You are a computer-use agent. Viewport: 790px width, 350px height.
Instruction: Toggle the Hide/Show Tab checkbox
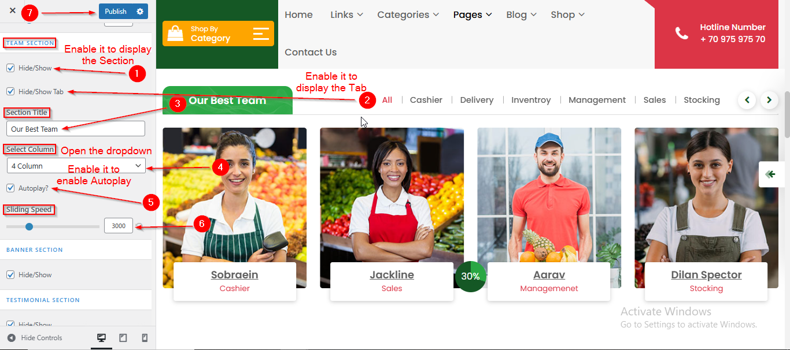(x=10, y=91)
